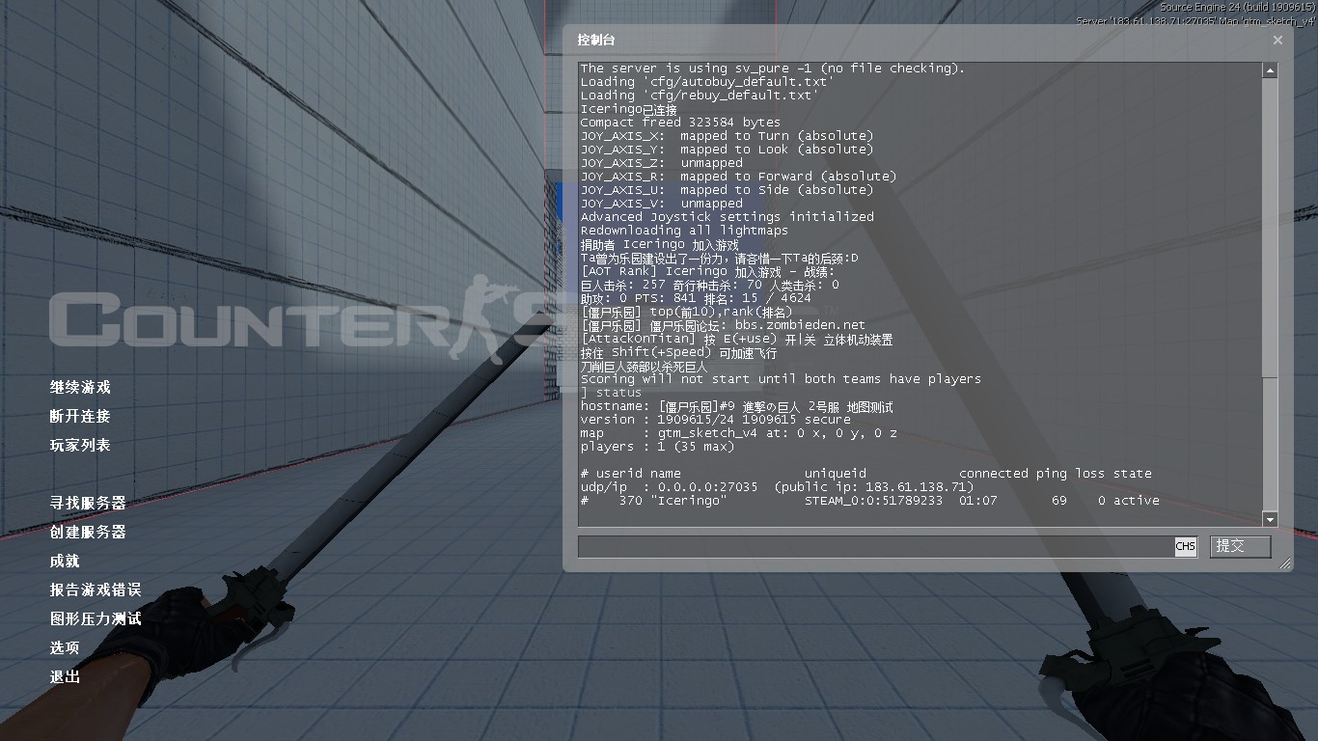Viewport: 1318px width, 741px height.
Task: Open 寻找服务器 server browser
Action: 88,503
